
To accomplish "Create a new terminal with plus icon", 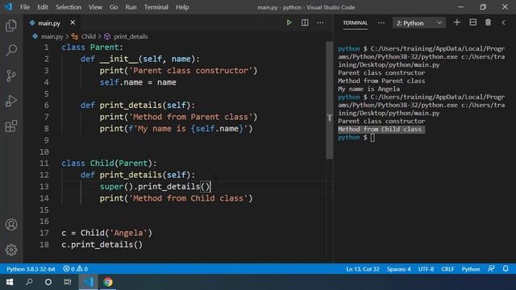I will tap(457, 23).
